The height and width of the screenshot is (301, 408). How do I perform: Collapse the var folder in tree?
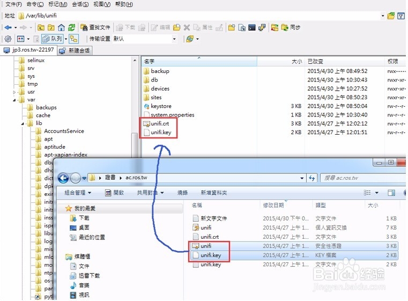(x=14, y=100)
